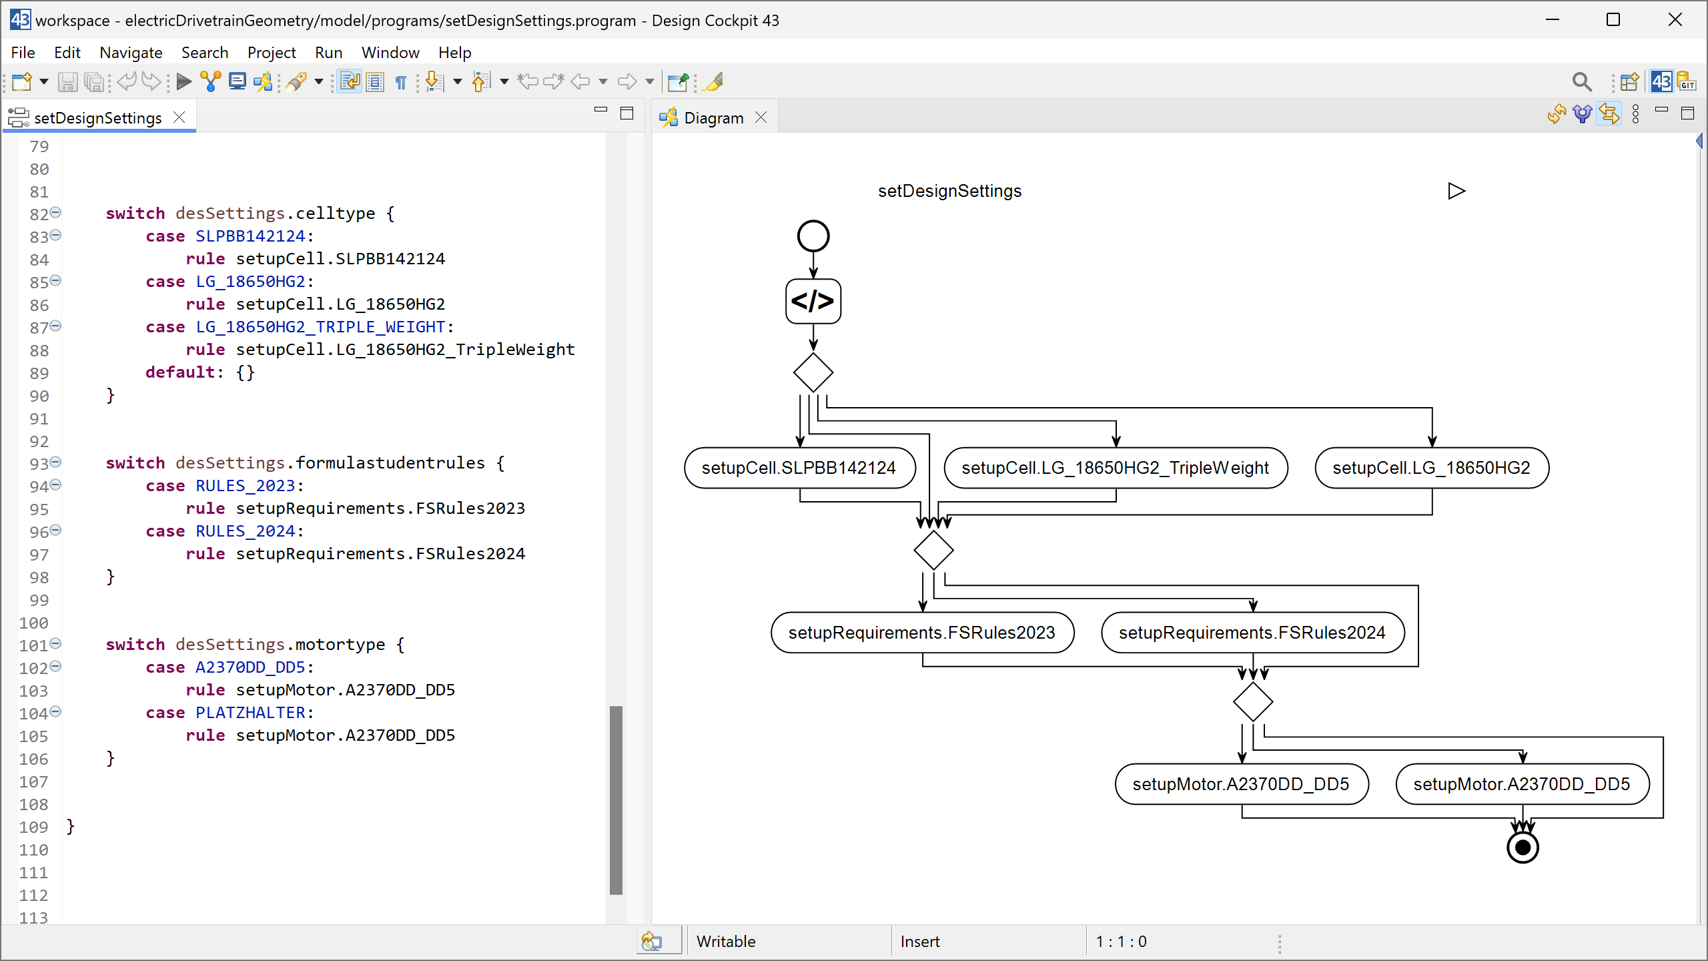Click the Forward navigation arrow

click(627, 81)
